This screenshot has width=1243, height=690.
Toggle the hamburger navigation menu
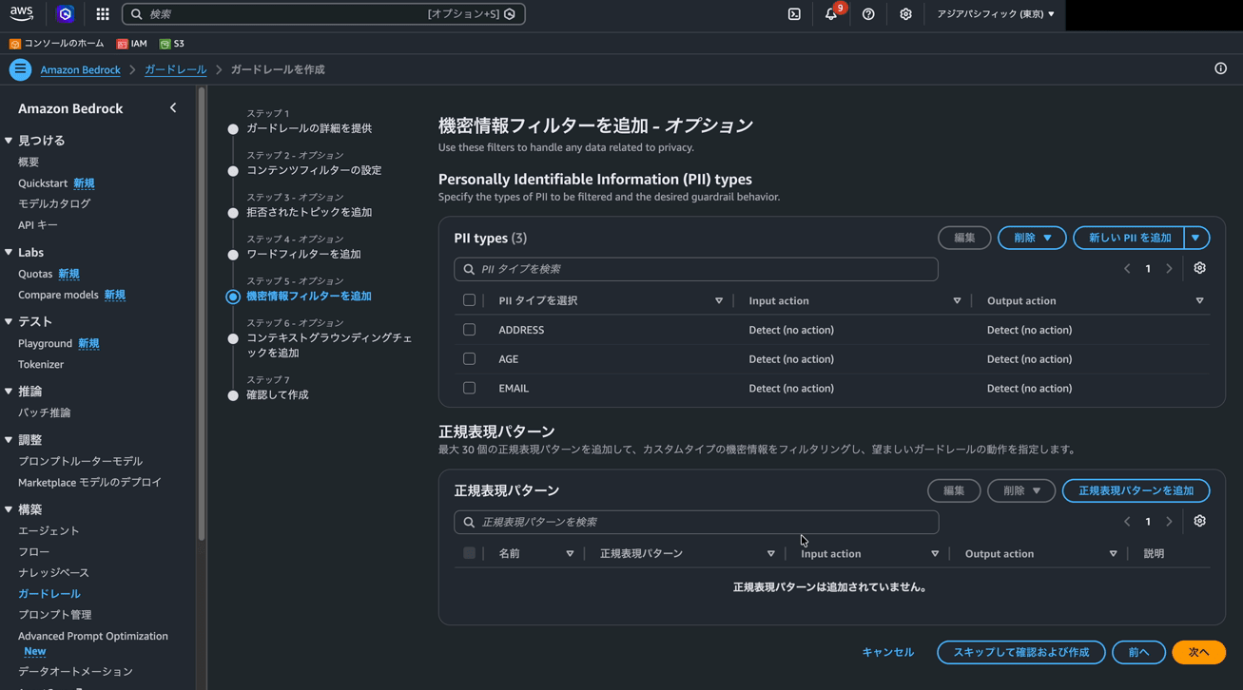tap(20, 69)
